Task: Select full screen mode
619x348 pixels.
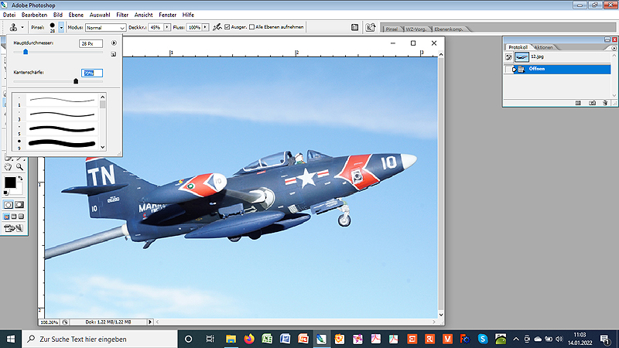Action: [x=22, y=217]
